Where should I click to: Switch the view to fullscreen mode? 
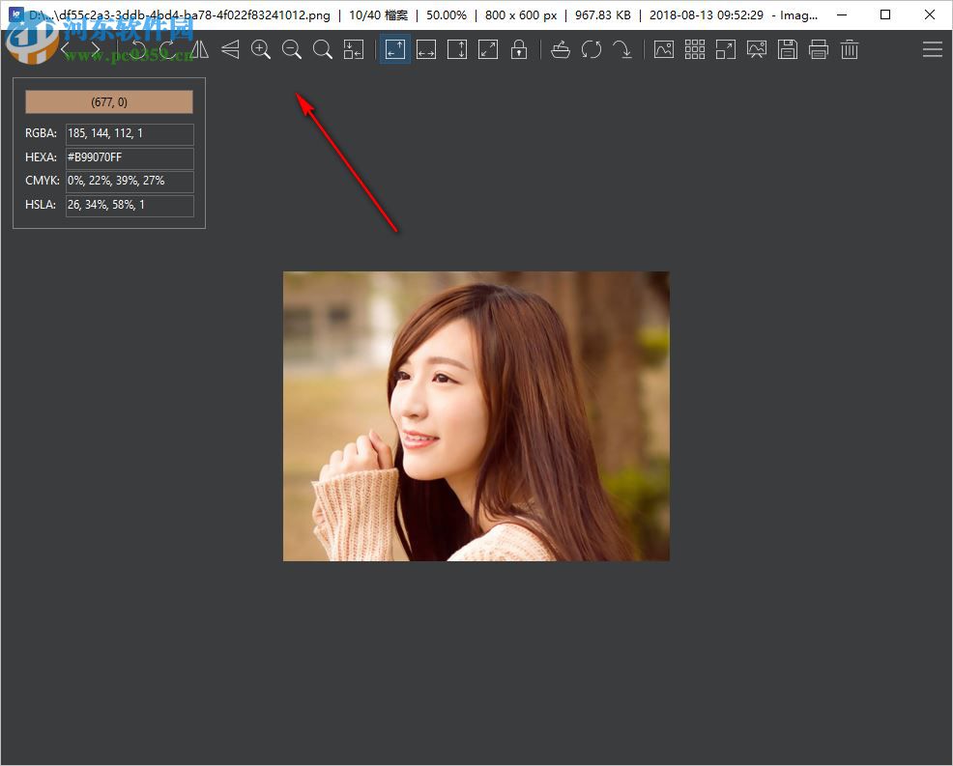click(726, 49)
